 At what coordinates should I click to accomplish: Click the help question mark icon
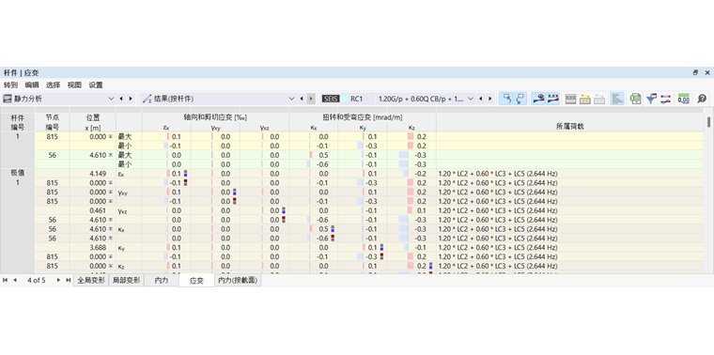(x=702, y=99)
